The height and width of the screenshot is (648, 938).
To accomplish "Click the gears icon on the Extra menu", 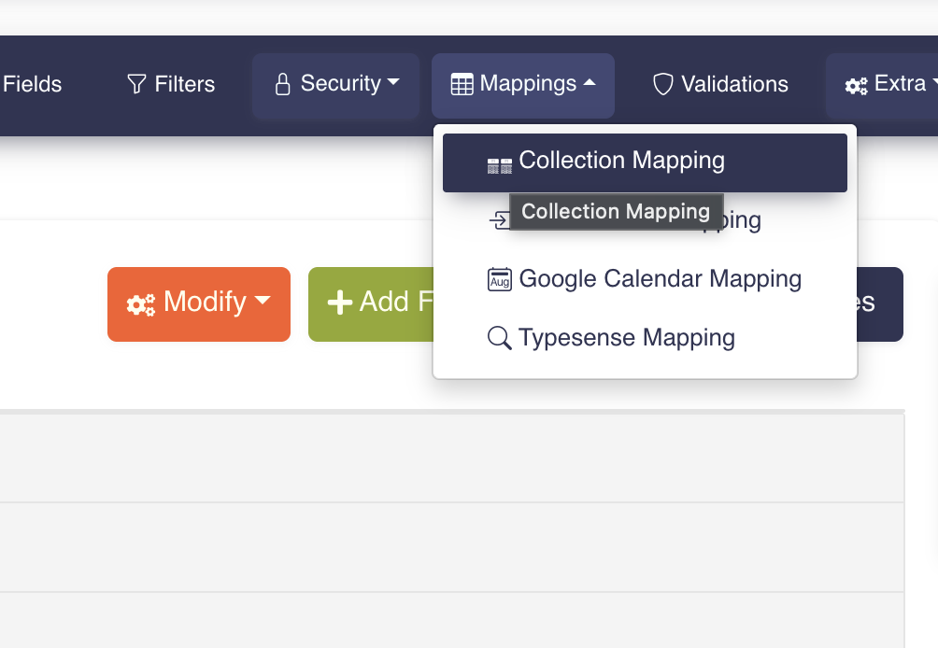I will 856,86.
